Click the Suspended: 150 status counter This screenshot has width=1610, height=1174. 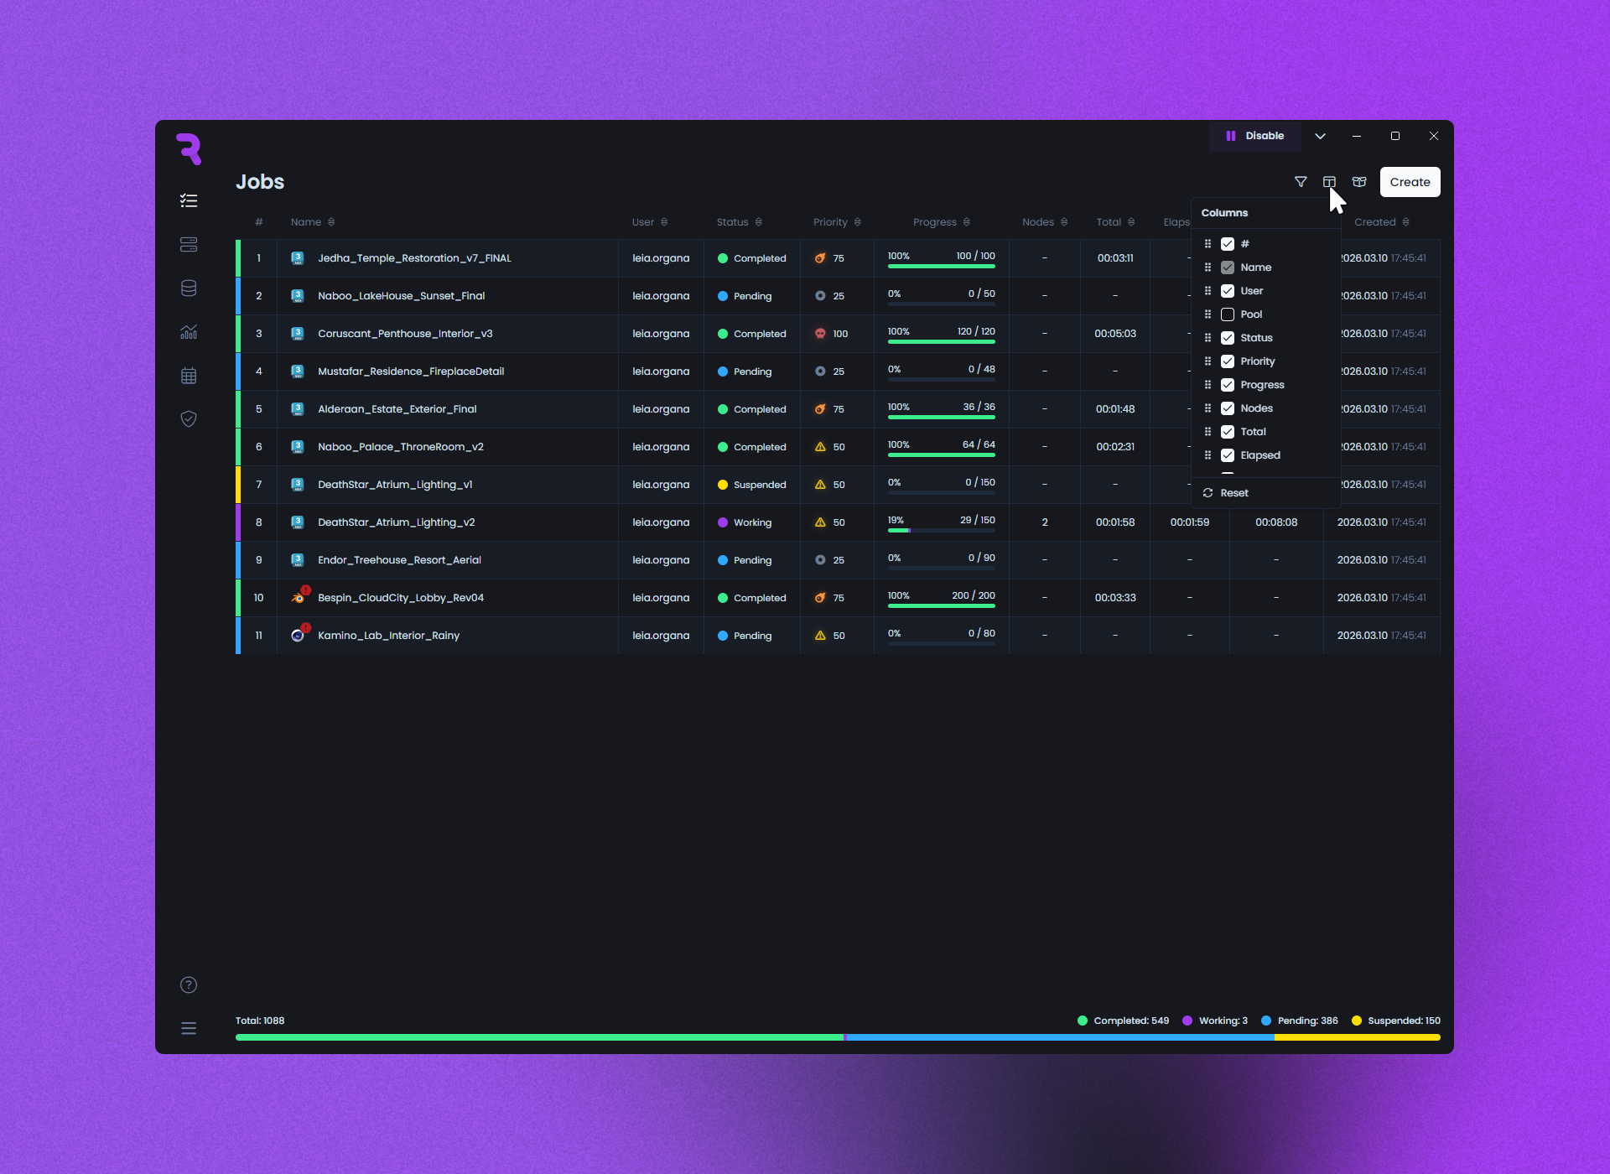(1395, 1021)
